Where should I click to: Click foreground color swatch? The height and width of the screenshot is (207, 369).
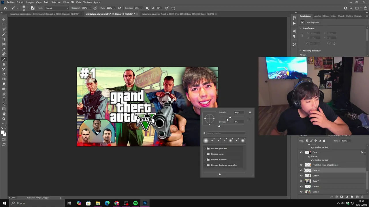[3, 132]
